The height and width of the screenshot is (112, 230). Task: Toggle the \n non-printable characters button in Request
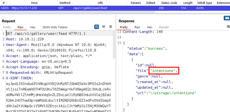coord(104,27)
